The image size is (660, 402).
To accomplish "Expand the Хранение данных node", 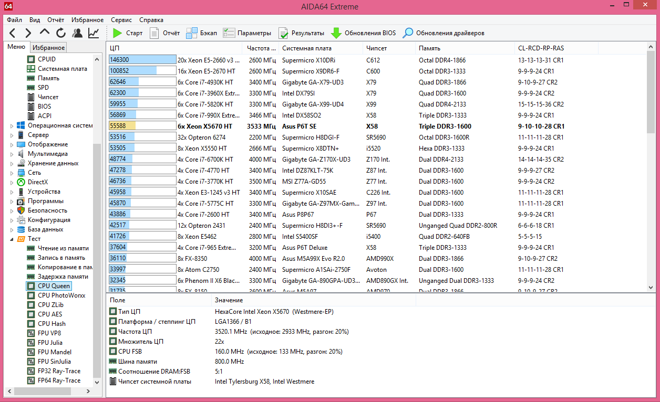I will [12, 163].
